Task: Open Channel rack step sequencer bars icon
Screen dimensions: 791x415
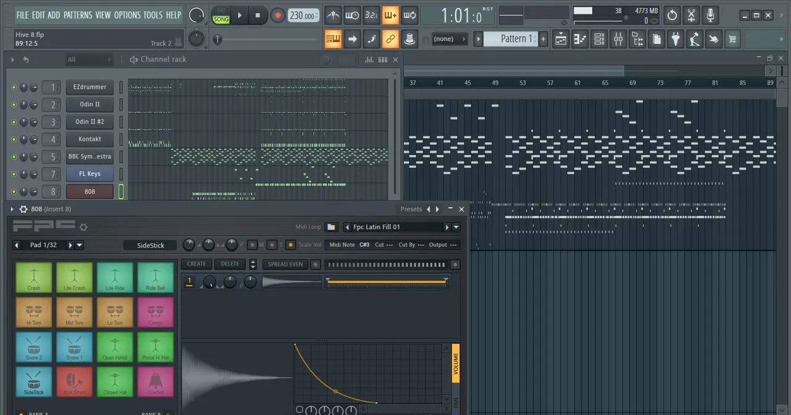Action: [x=383, y=59]
